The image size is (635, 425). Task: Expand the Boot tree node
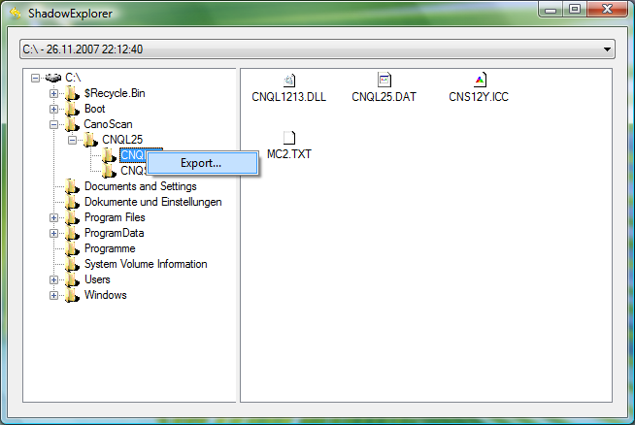(x=53, y=109)
